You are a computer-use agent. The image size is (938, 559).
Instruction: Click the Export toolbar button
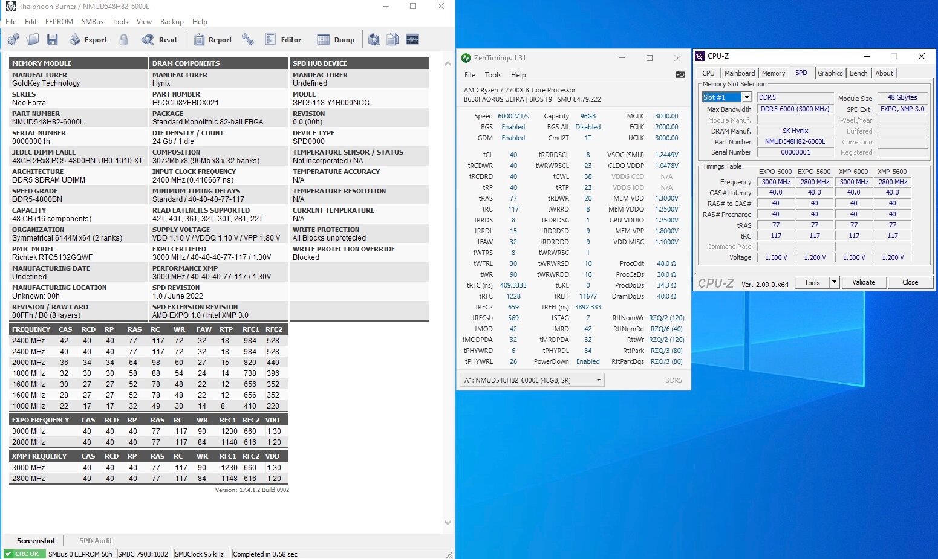coord(88,40)
